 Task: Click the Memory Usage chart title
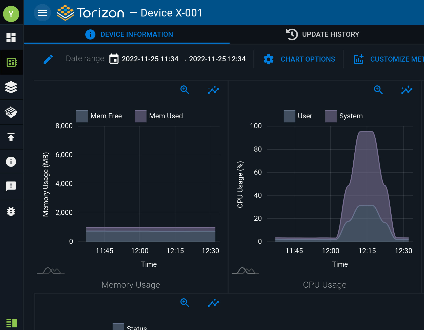pos(131,285)
